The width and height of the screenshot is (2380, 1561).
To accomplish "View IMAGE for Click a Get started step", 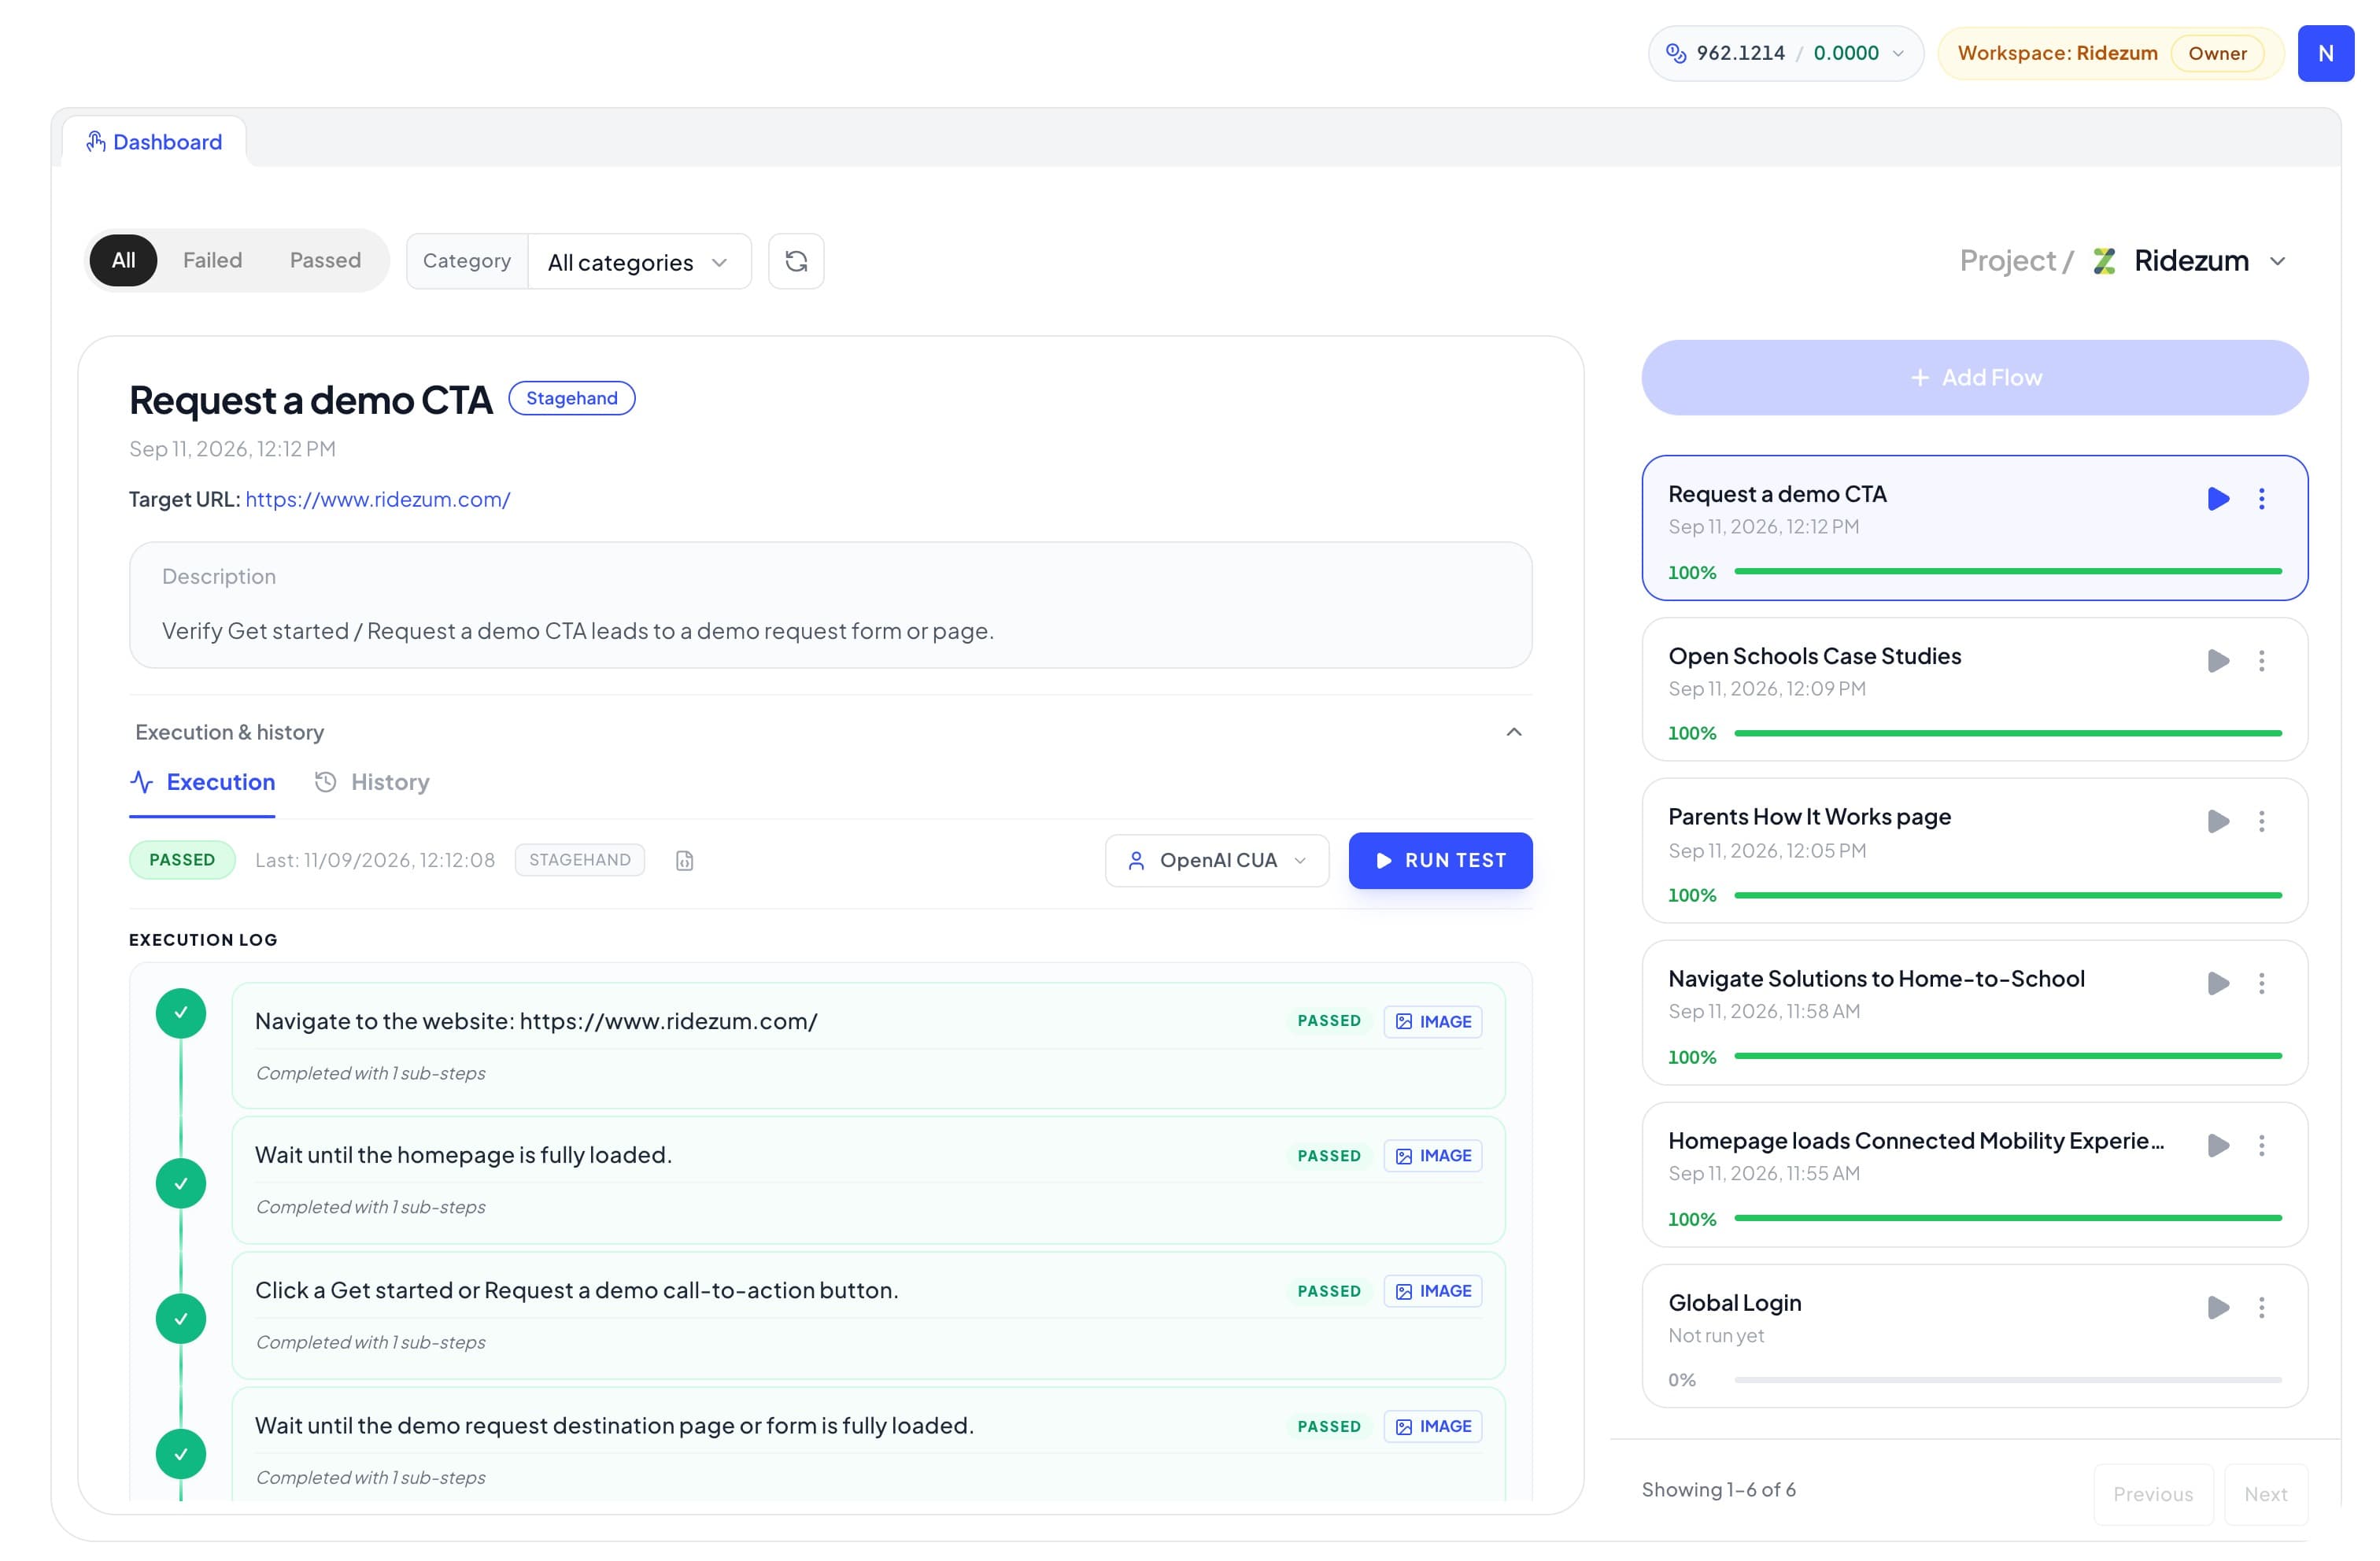I will [1432, 1291].
